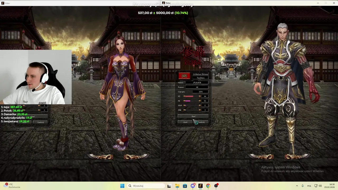Viewport: 338px width, 190px height.
Task: Open Task View from the taskbar
Action: pos(169,186)
